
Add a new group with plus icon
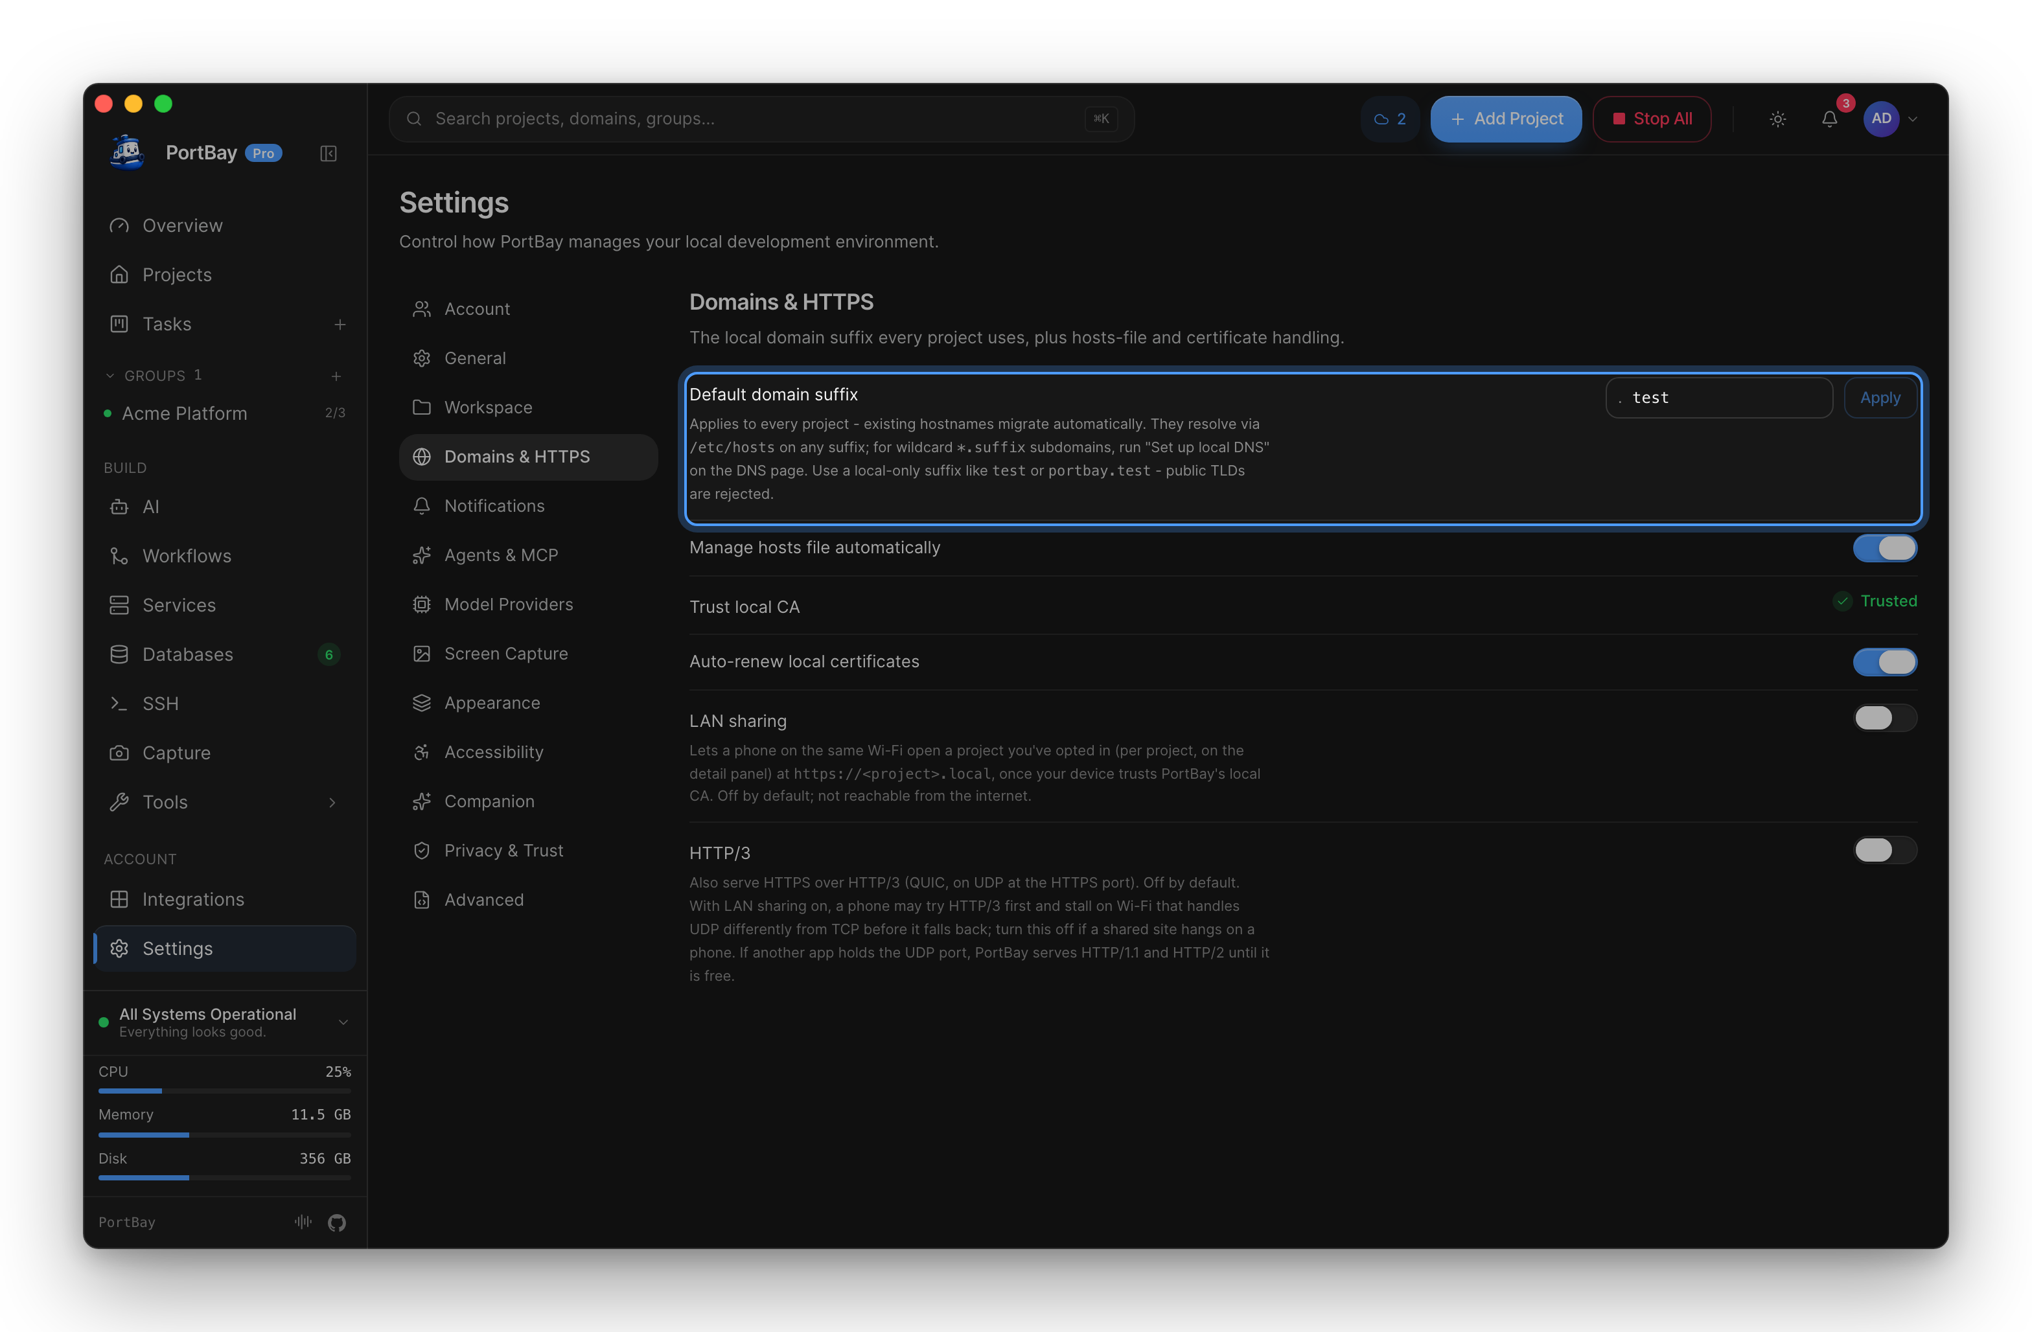336,376
